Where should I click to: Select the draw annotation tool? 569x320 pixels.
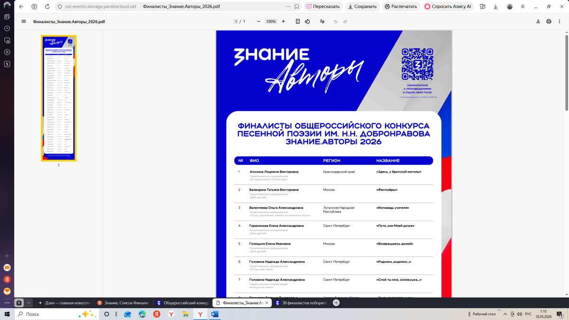[x=322, y=21]
